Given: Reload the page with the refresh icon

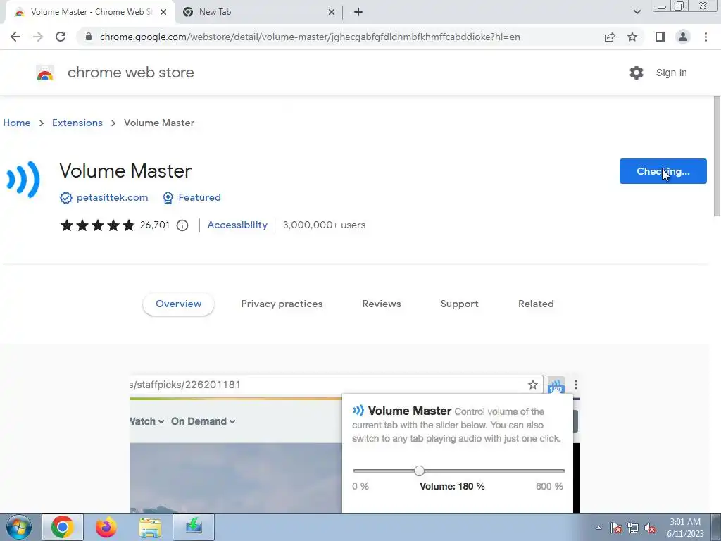Looking at the screenshot, I should (x=61, y=37).
